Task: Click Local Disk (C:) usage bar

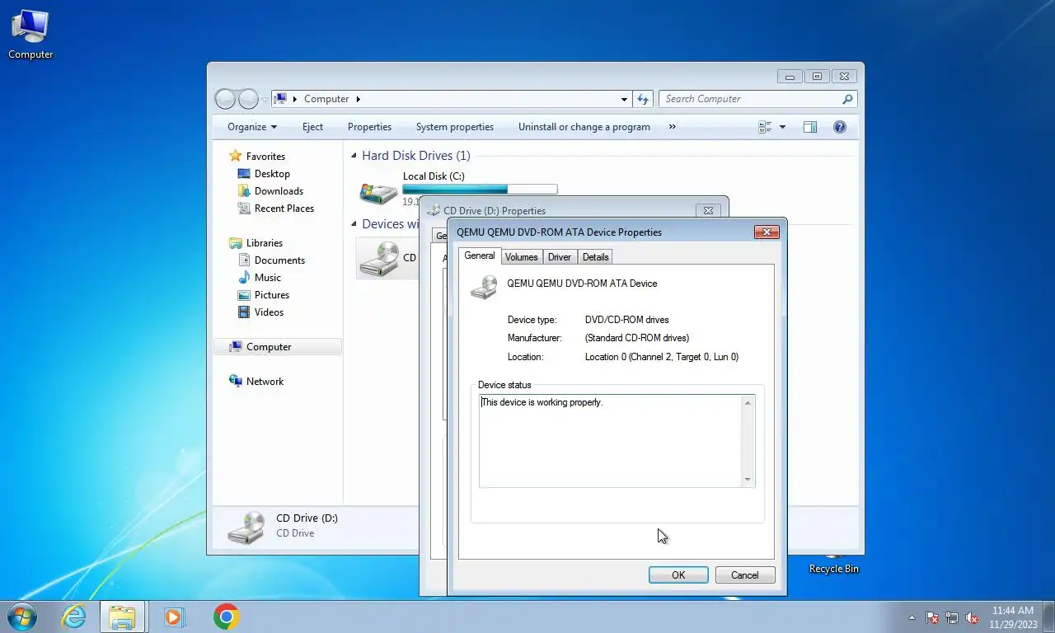Action: 480,190
